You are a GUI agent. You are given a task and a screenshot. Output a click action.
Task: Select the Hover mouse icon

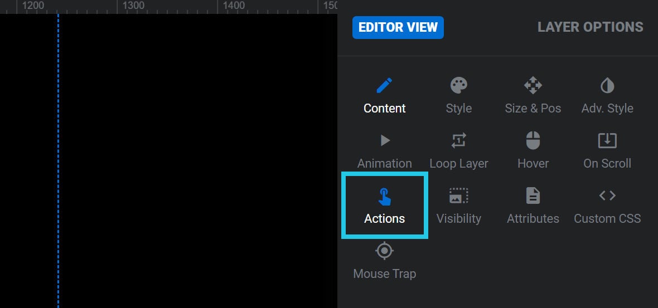pos(533,140)
